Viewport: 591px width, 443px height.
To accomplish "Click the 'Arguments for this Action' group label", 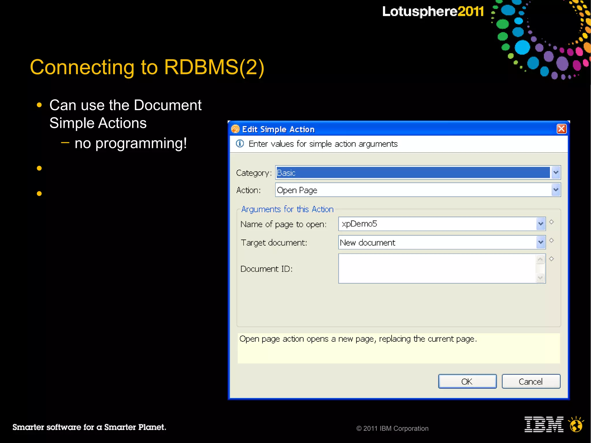I will [287, 209].
